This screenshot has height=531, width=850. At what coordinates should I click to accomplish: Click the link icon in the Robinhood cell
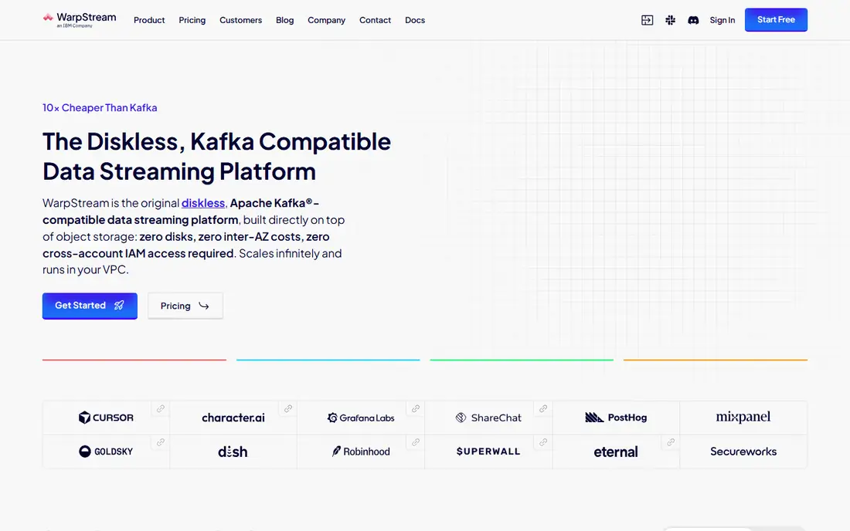point(415,442)
